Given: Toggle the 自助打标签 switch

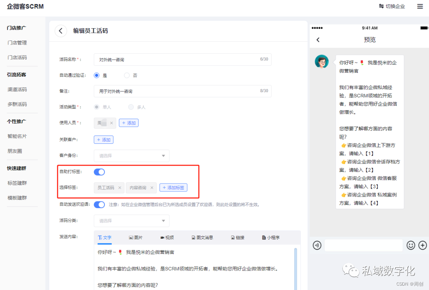Looking at the screenshot, I should 99,172.
